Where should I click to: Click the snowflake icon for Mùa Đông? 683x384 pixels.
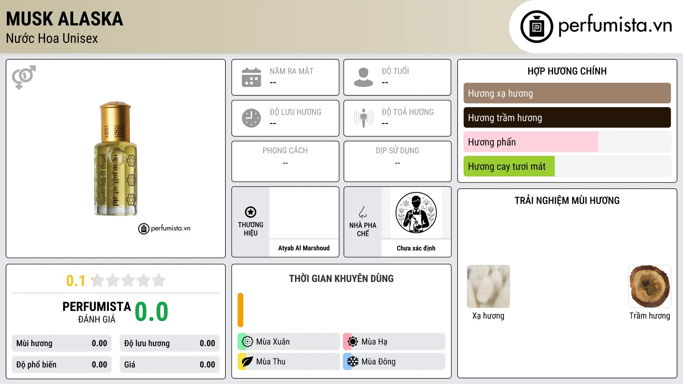click(353, 362)
